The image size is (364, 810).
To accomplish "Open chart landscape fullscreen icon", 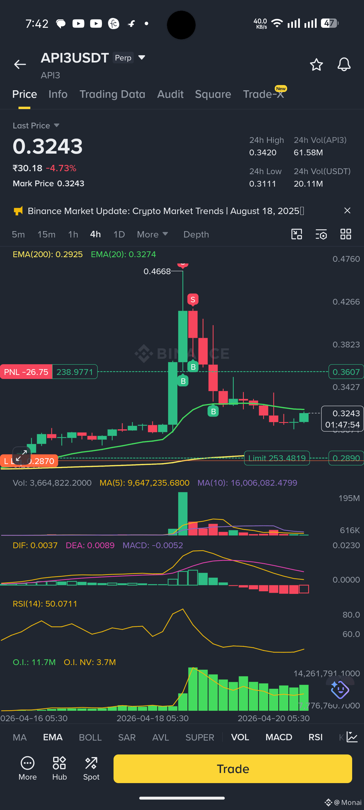I will pos(296,234).
